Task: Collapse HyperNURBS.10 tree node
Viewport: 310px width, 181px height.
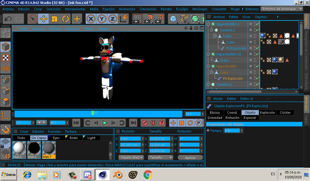Action: [208, 54]
